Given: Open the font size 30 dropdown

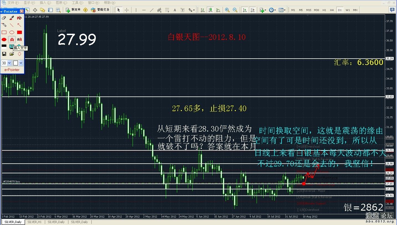Looking at the screenshot, I should [9, 63].
